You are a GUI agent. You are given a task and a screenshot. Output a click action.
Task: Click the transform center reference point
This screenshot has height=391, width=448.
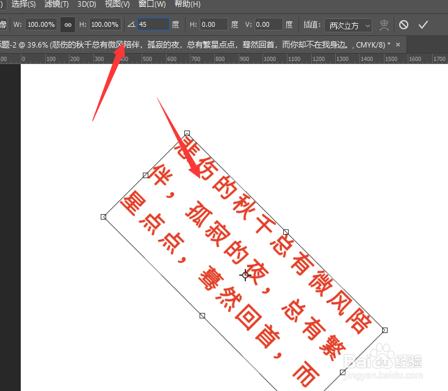pyautogui.click(x=245, y=274)
